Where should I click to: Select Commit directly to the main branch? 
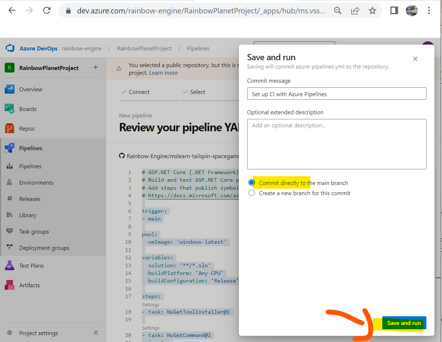[252, 182]
